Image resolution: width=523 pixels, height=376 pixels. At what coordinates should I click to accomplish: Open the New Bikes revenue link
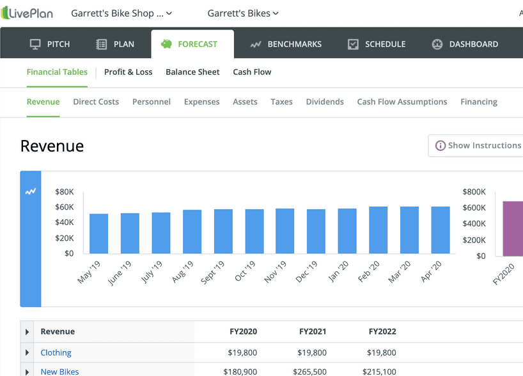pyautogui.click(x=59, y=372)
